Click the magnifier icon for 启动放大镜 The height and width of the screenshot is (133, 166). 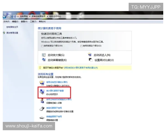[44, 55]
